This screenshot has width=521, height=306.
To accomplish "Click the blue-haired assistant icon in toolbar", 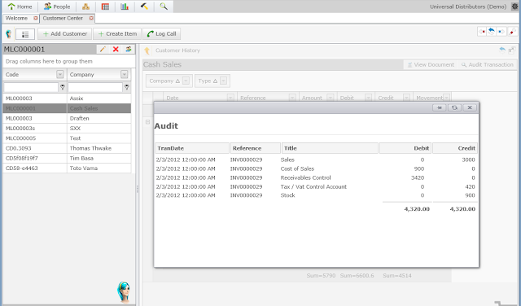I will [9, 33].
